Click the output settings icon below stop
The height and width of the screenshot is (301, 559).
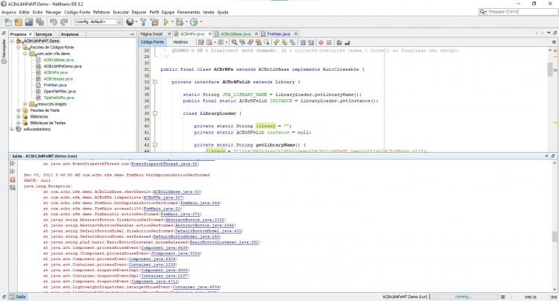(13, 187)
